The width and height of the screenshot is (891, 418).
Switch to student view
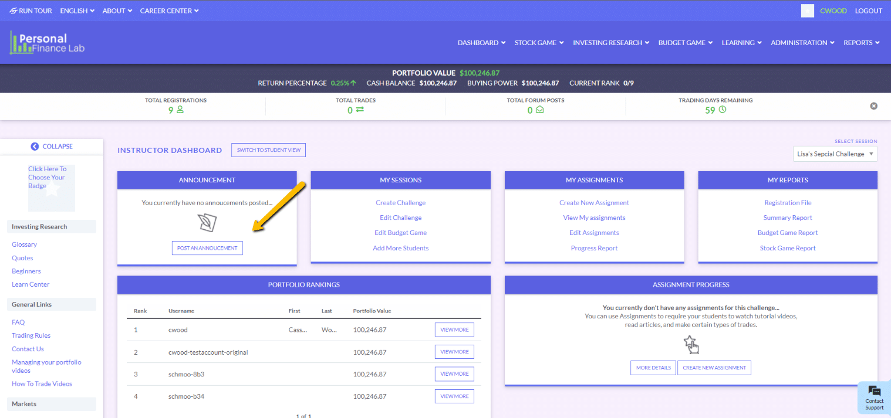click(x=268, y=150)
